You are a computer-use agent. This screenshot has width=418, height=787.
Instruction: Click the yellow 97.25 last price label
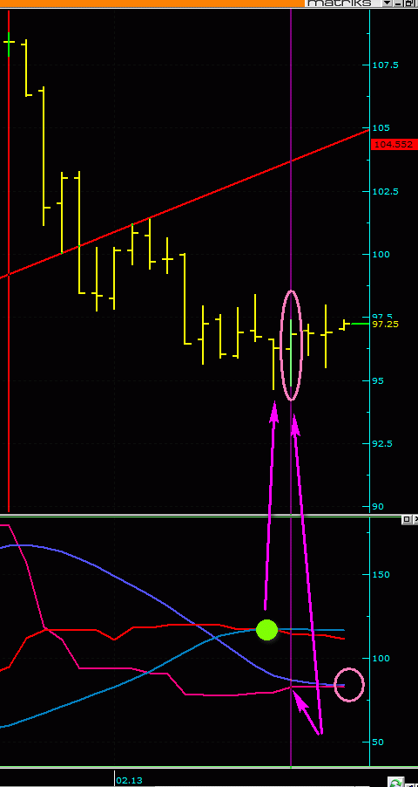click(x=386, y=325)
